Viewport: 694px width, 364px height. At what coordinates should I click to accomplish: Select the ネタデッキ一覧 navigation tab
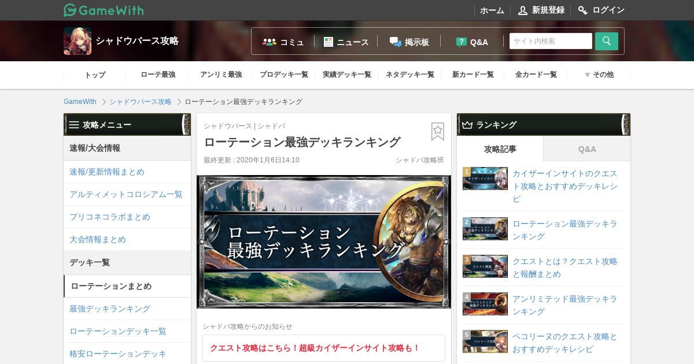(x=410, y=75)
